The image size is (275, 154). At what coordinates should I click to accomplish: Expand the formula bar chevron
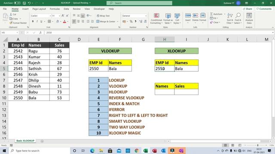(273, 33)
